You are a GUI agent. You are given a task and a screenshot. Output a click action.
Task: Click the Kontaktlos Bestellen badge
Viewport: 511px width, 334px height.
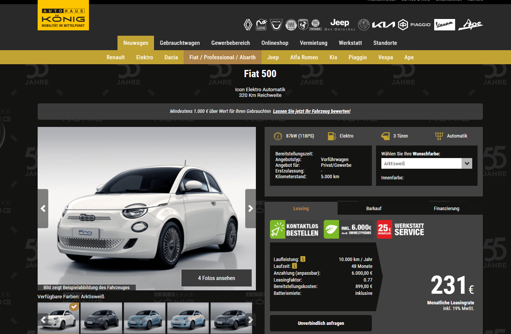pos(295,230)
